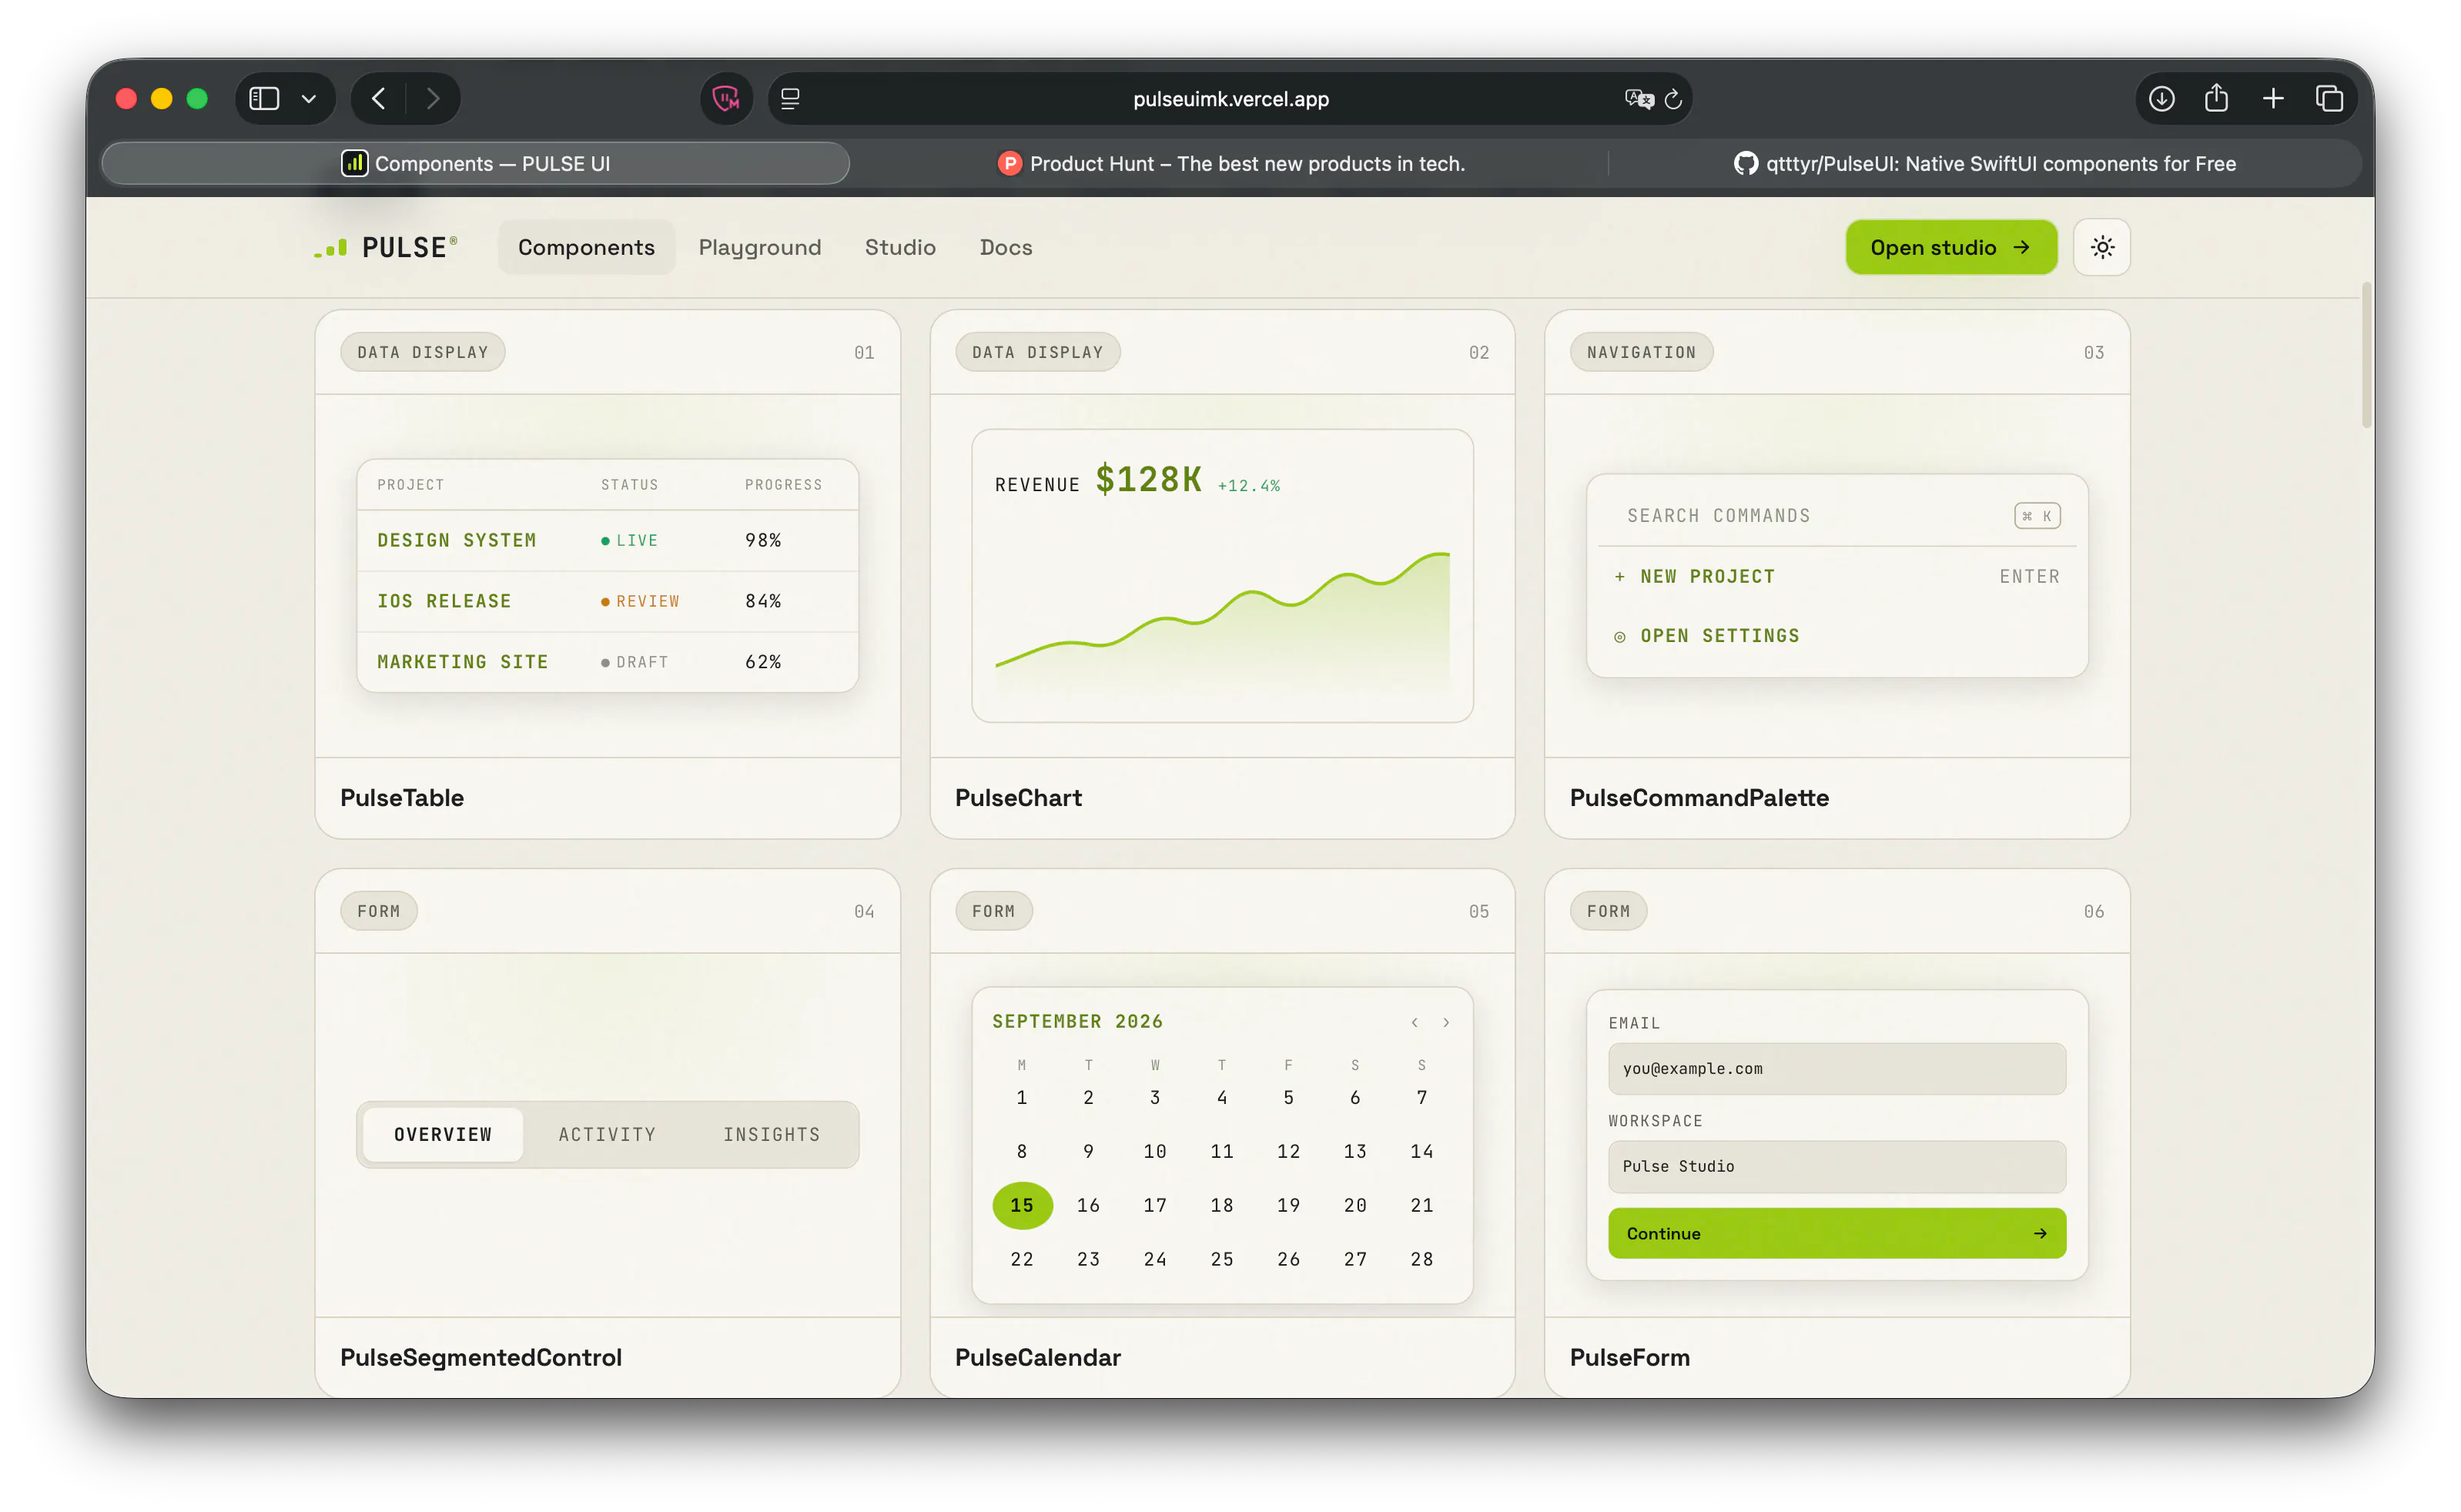Open the sidebar tab group dropdown chevron
This screenshot has height=1512, width=2461.
tap(309, 98)
